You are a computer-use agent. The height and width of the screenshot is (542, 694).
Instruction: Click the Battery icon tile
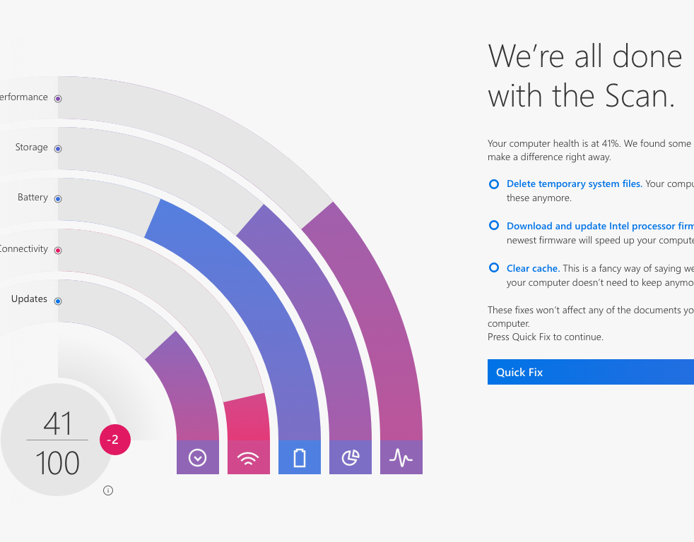tap(299, 457)
